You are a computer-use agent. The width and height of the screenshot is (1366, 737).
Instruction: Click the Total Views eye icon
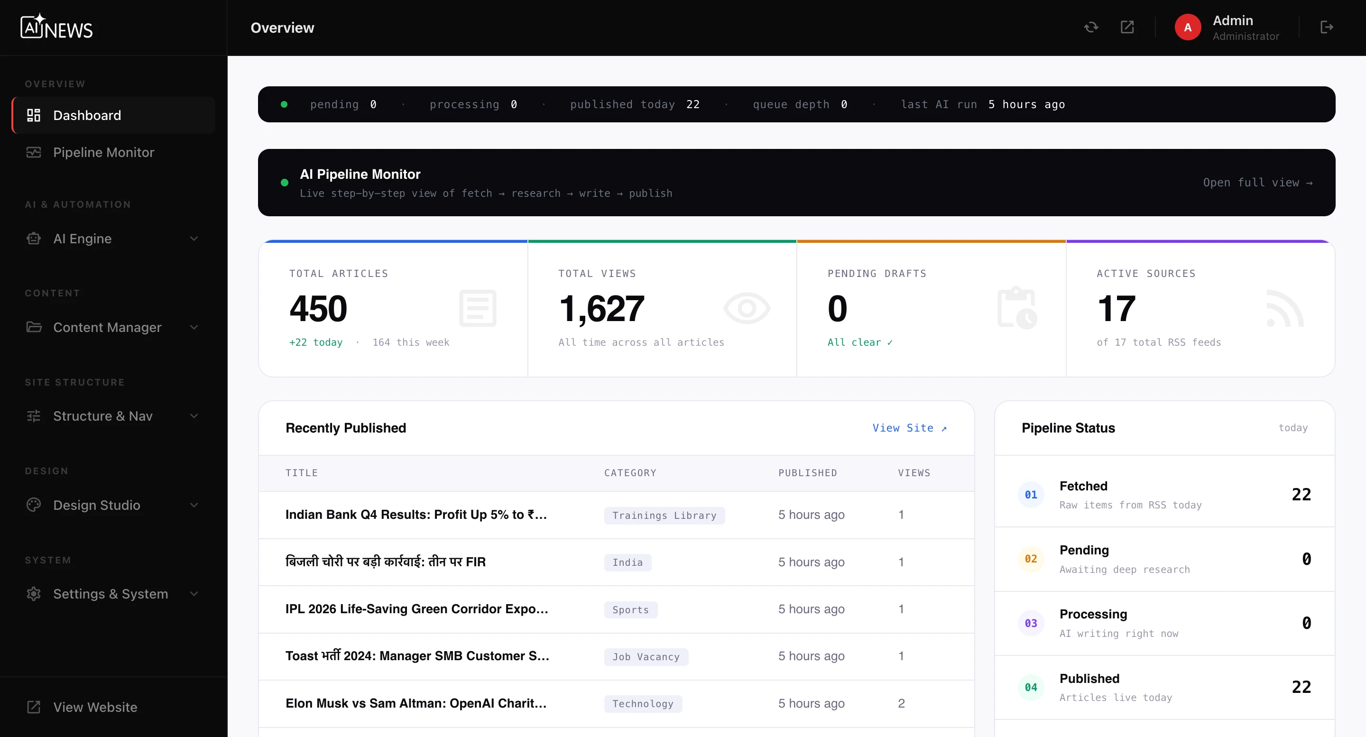(x=746, y=309)
